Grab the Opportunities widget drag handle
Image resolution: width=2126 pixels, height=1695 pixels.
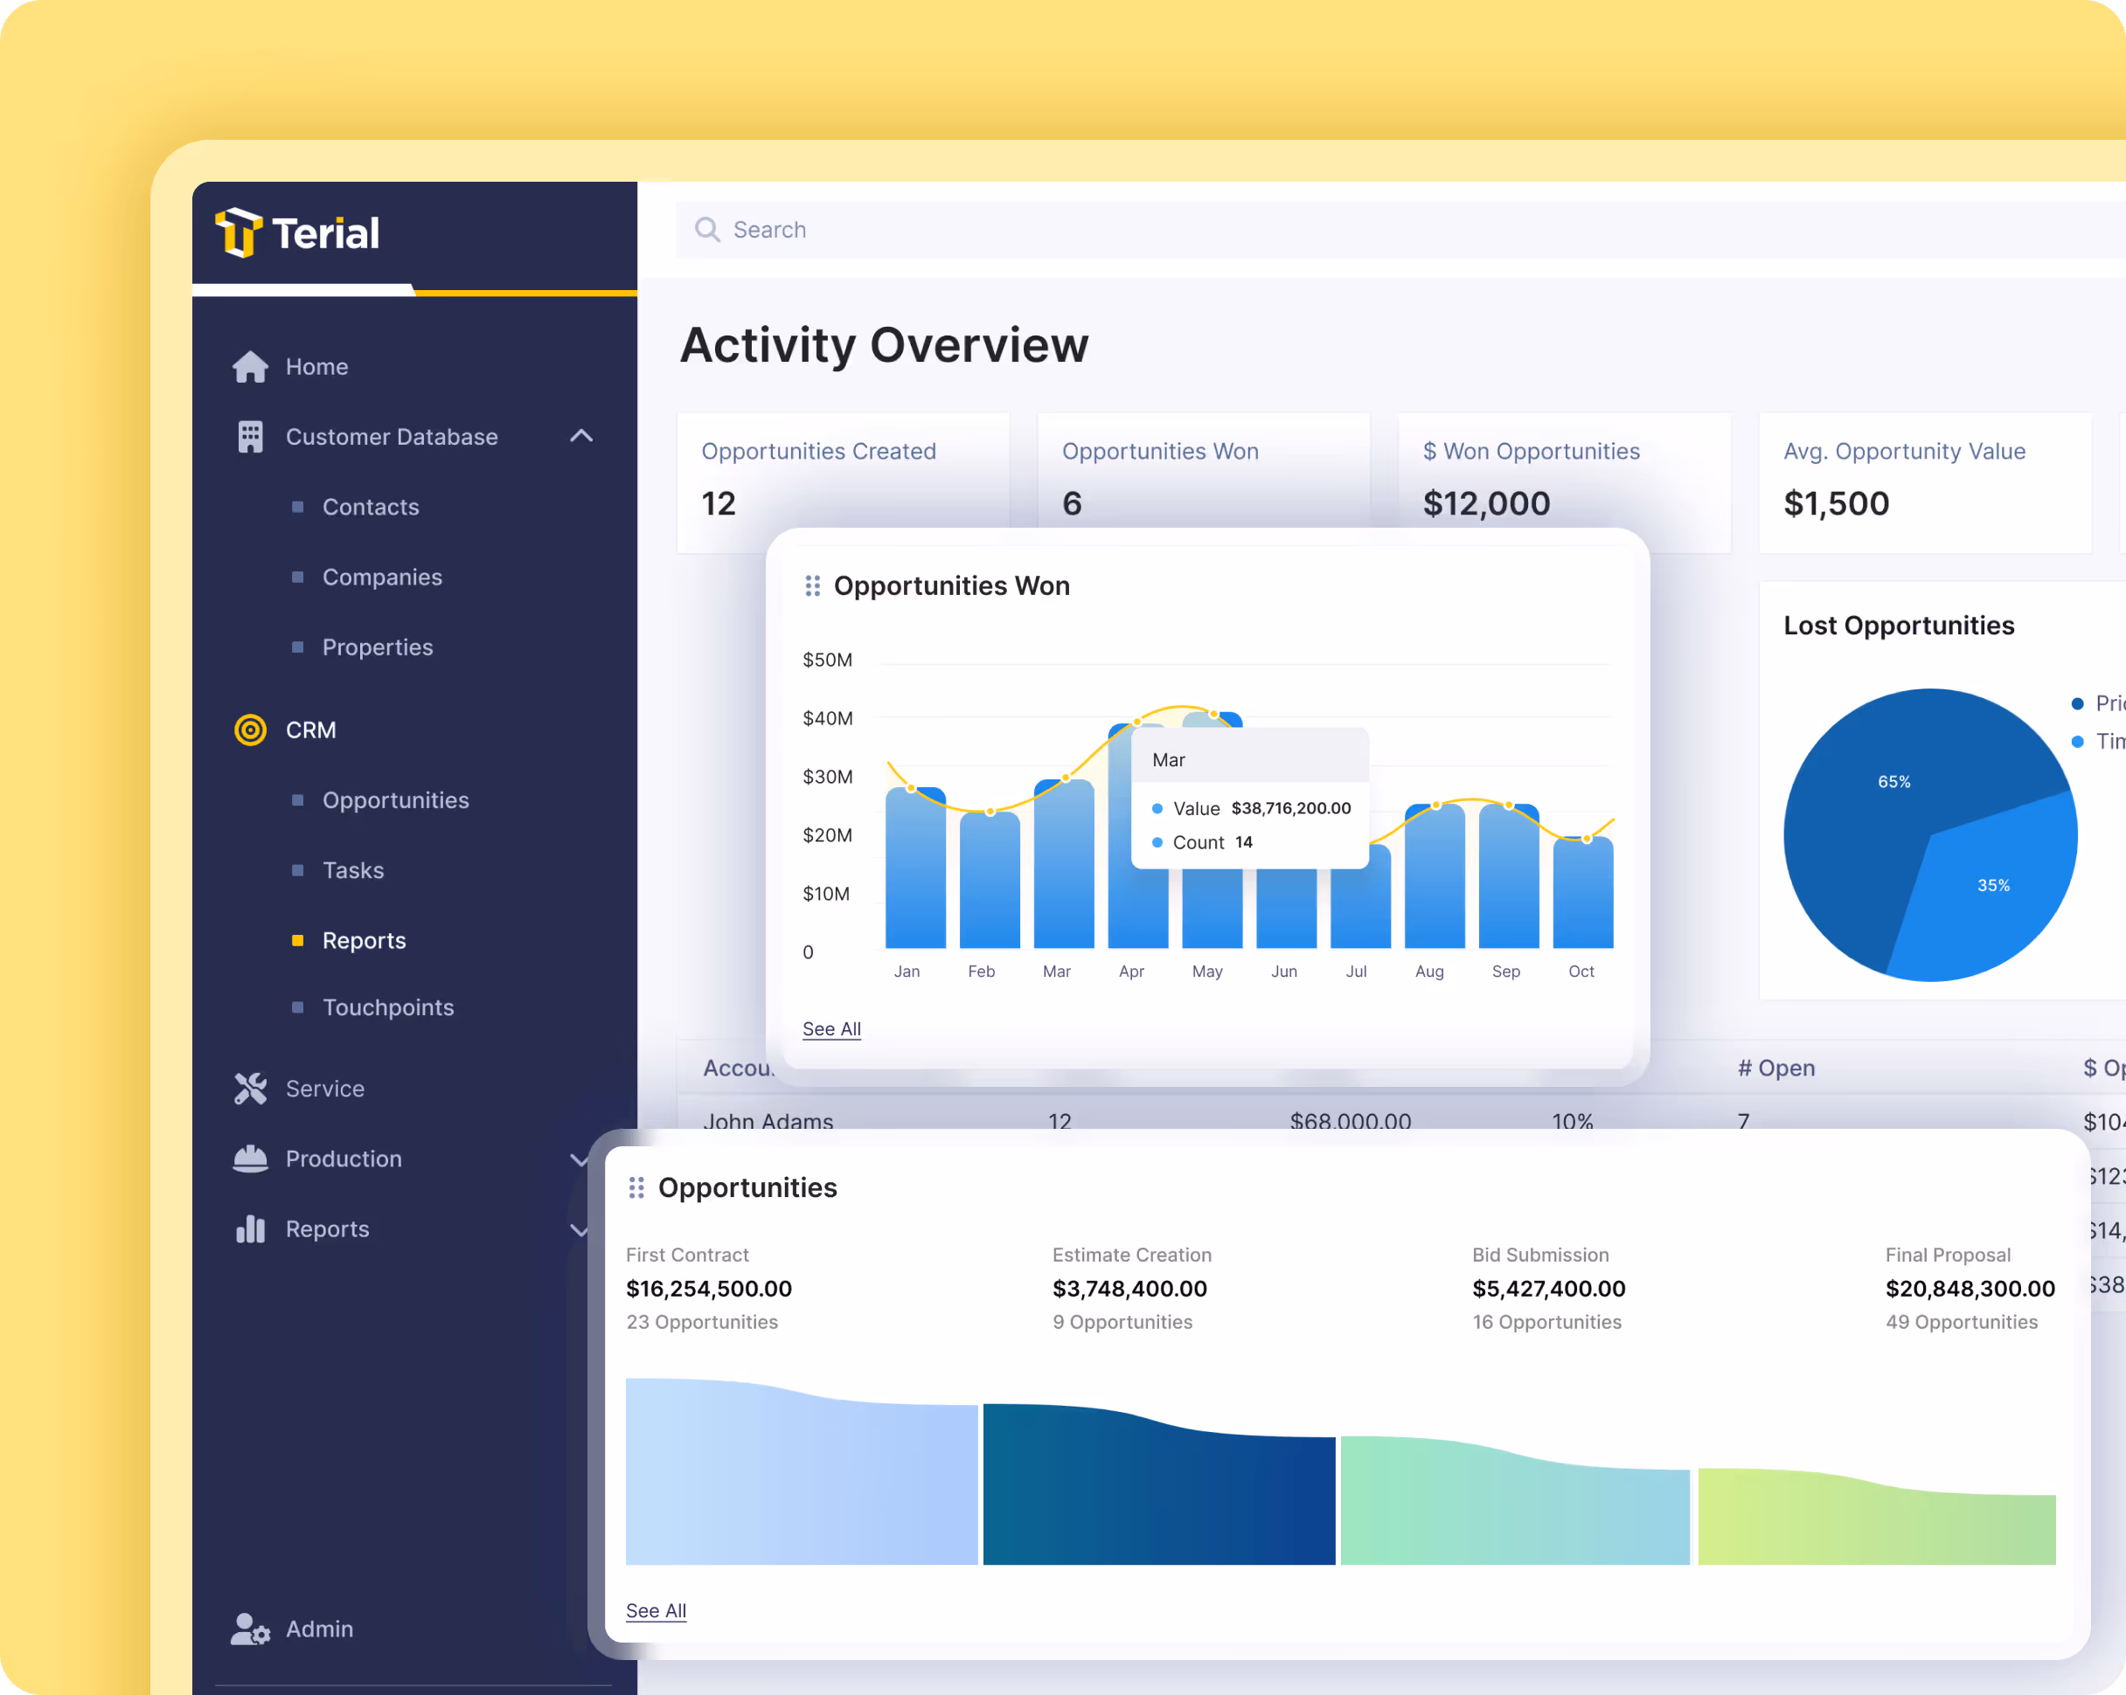(x=636, y=1187)
